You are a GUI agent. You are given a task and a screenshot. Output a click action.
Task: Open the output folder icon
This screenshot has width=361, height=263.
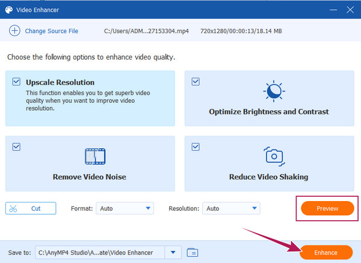pos(193,252)
